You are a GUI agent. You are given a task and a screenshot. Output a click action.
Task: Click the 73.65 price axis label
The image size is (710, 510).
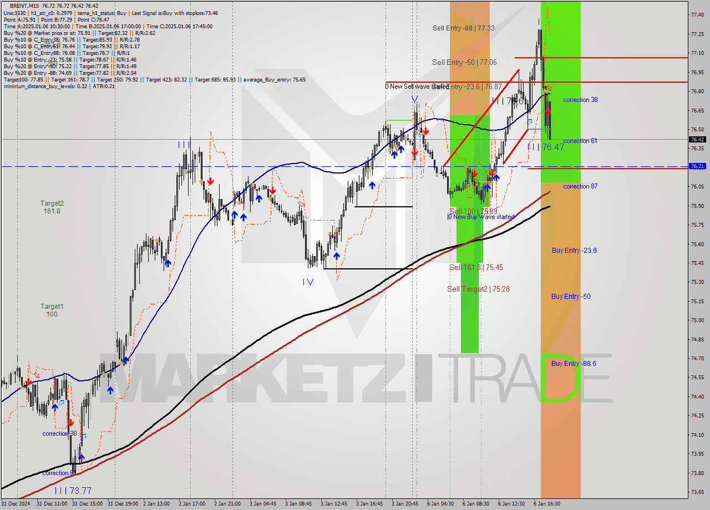click(697, 492)
